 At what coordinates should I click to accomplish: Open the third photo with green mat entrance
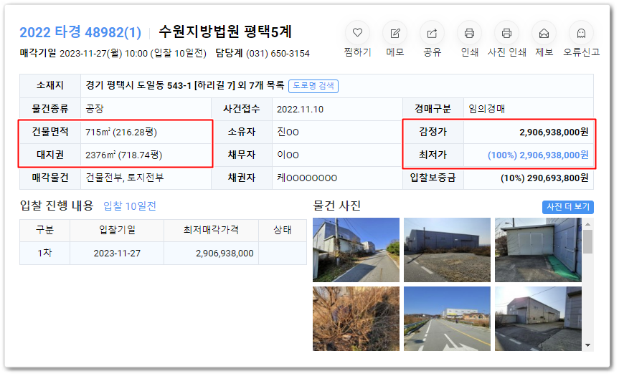(538, 250)
